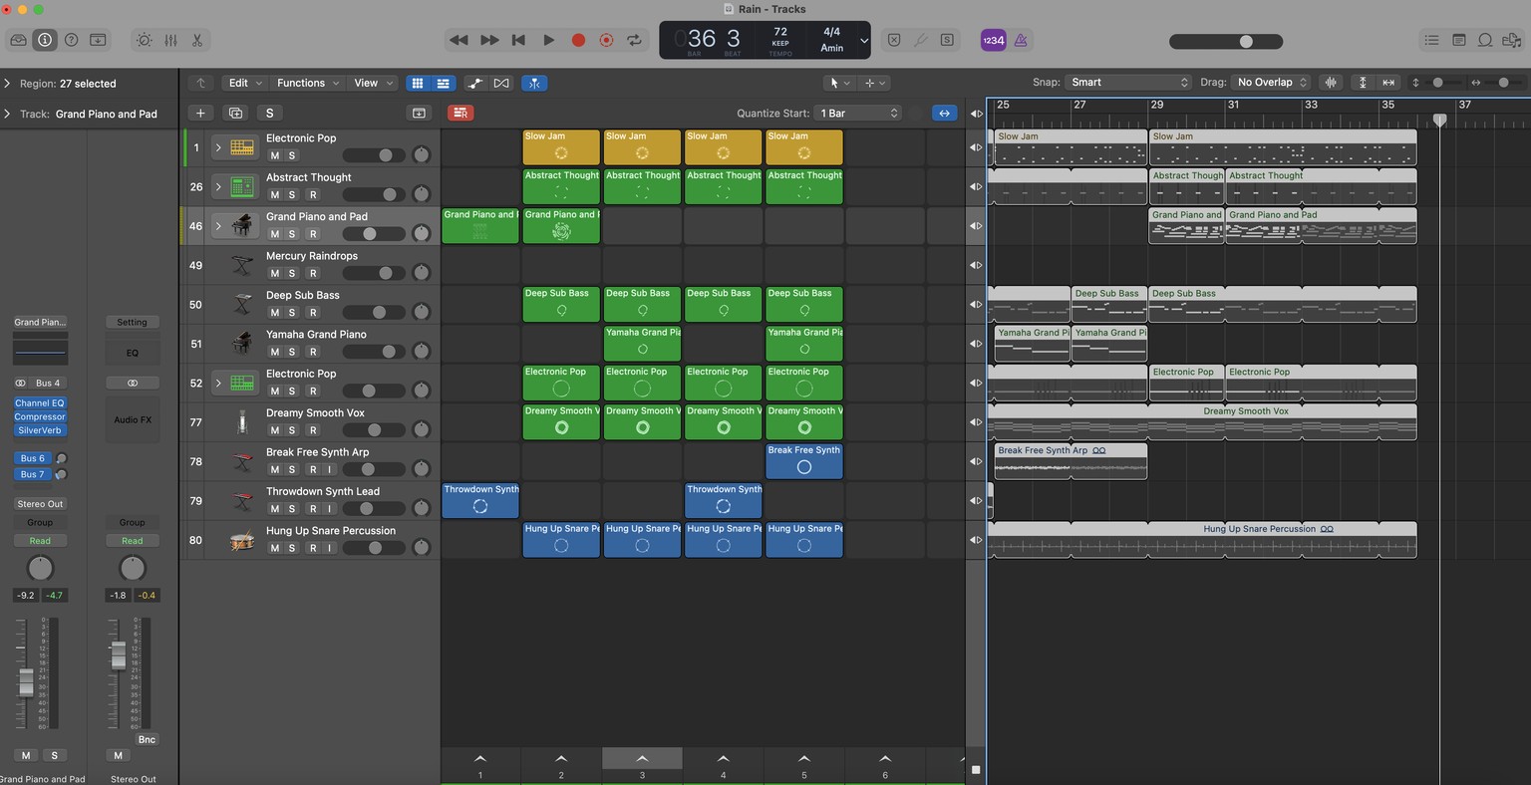The height and width of the screenshot is (785, 1531).
Task: Click the Horizontal Auto Zoom button
Action: pos(1387,83)
